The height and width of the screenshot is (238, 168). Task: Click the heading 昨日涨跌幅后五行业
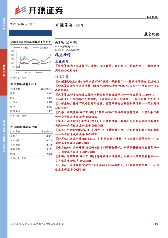[x=24, y=127]
